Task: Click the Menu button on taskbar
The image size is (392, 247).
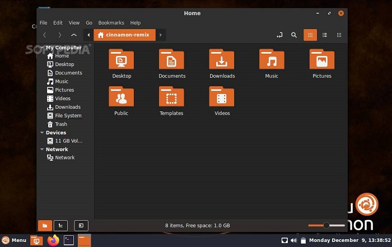Action: [x=14, y=240]
